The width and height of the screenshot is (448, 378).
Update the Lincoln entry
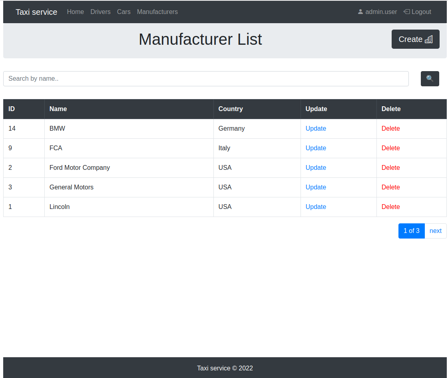(316, 207)
